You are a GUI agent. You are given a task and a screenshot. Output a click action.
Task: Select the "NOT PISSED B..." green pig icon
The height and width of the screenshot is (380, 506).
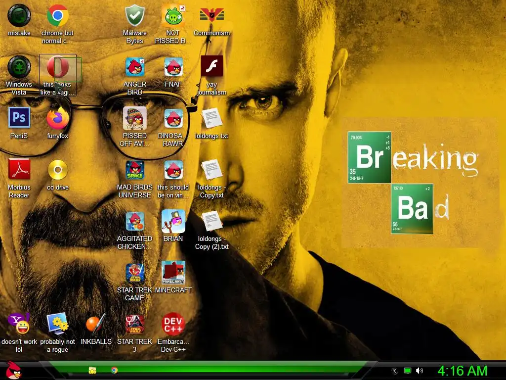pos(173,15)
